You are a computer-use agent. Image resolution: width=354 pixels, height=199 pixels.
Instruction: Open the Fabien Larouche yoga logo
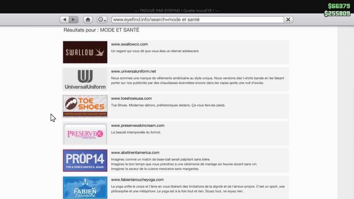pyautogui.click(x=85, y=188)
